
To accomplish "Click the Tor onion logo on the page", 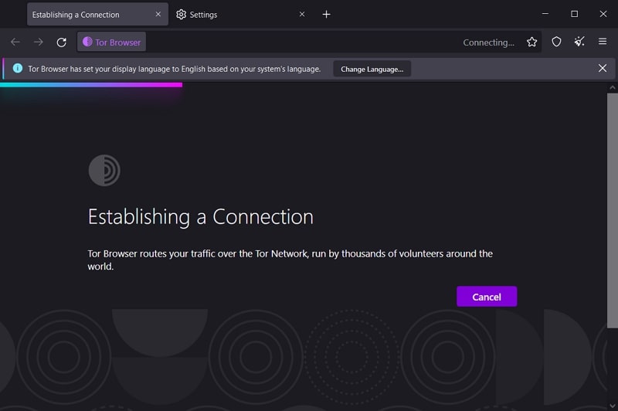I will pyautogui.click(x=104, y=171).
